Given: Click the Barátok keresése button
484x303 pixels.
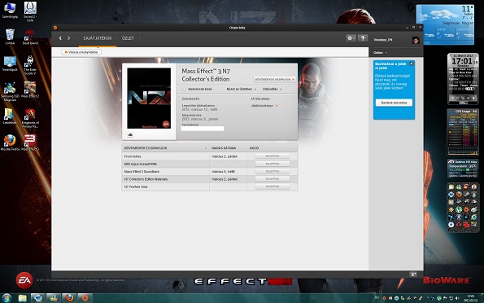Looking at the screenshot, I should click(394, 103).
